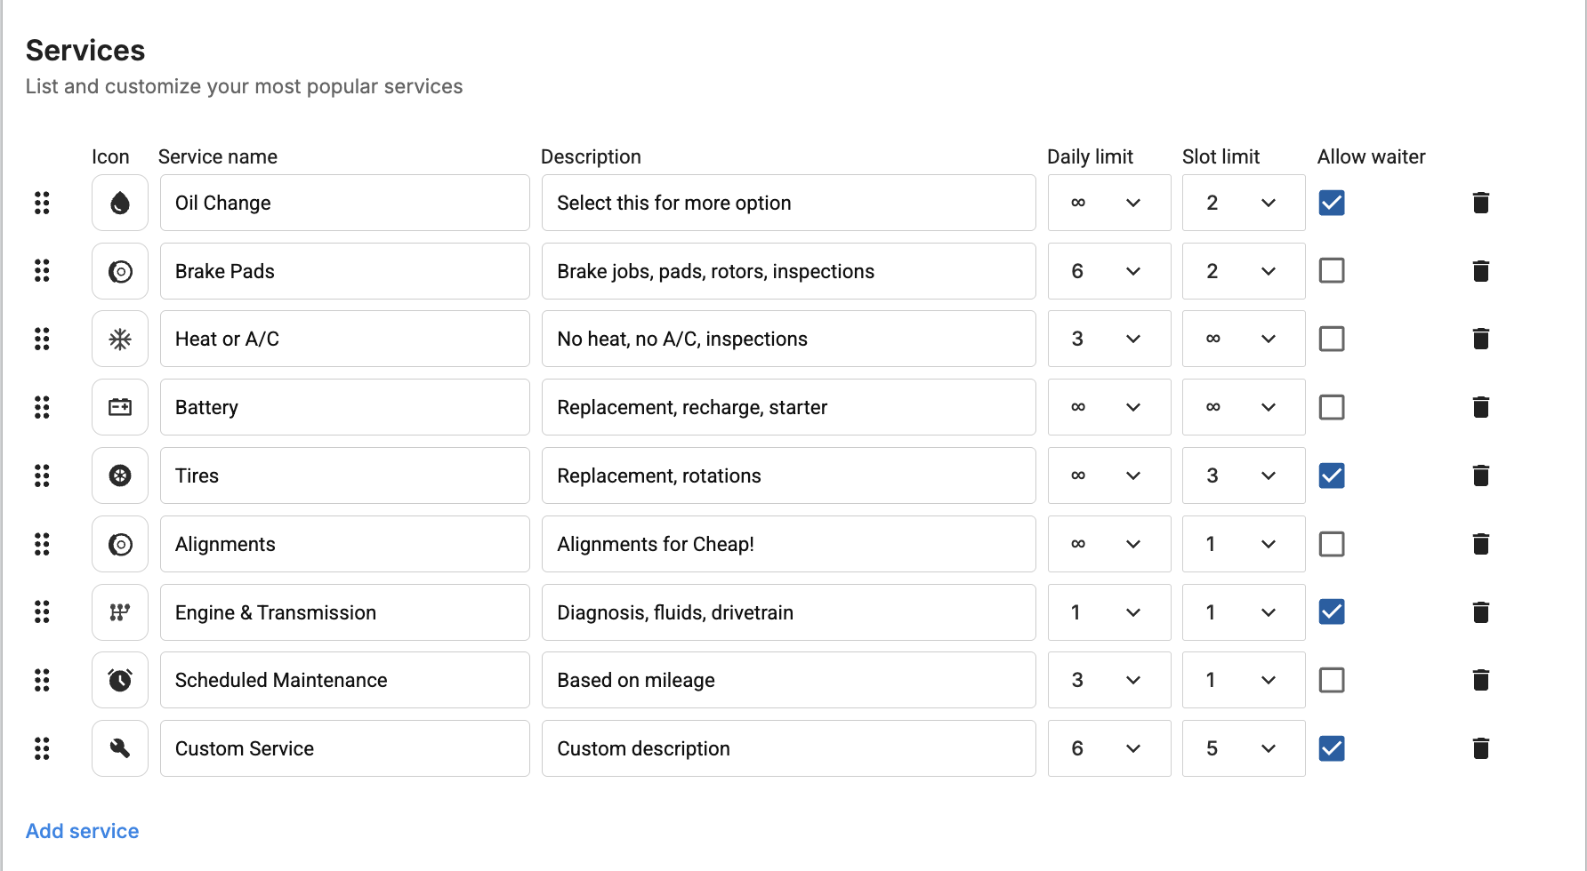Remove the Tires service using trash icon
Viewport: 1587px width, 871px height.
[1481, 475]
